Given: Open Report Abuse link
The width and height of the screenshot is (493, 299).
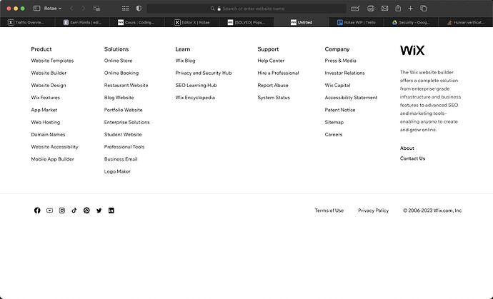Looking at the screenshot, I should pyautogui.click(x=273, y=85).
